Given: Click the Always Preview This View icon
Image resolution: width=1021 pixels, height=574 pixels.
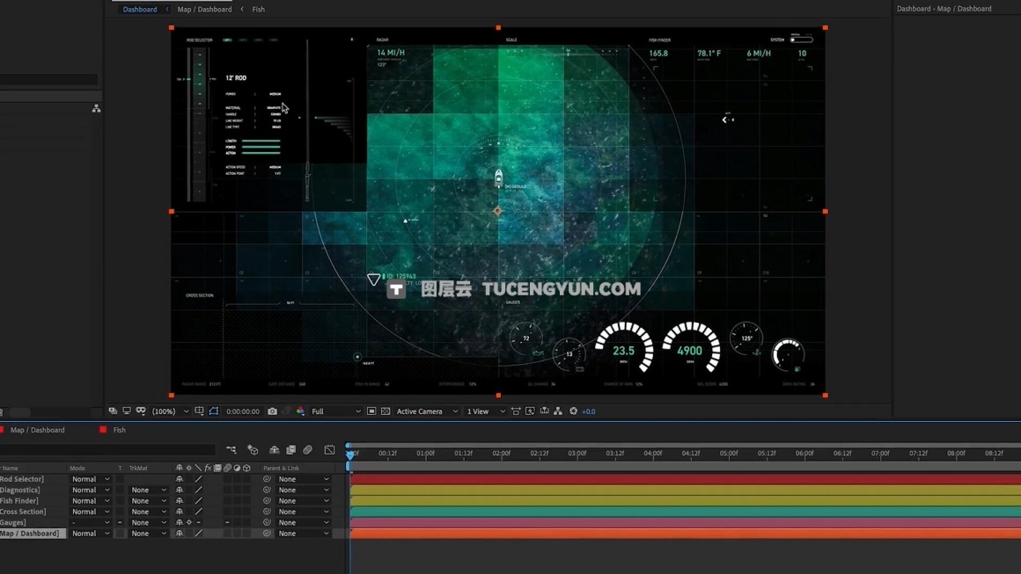Looking at the screenshot, I should pyautogui.click(x=113, y=411).
